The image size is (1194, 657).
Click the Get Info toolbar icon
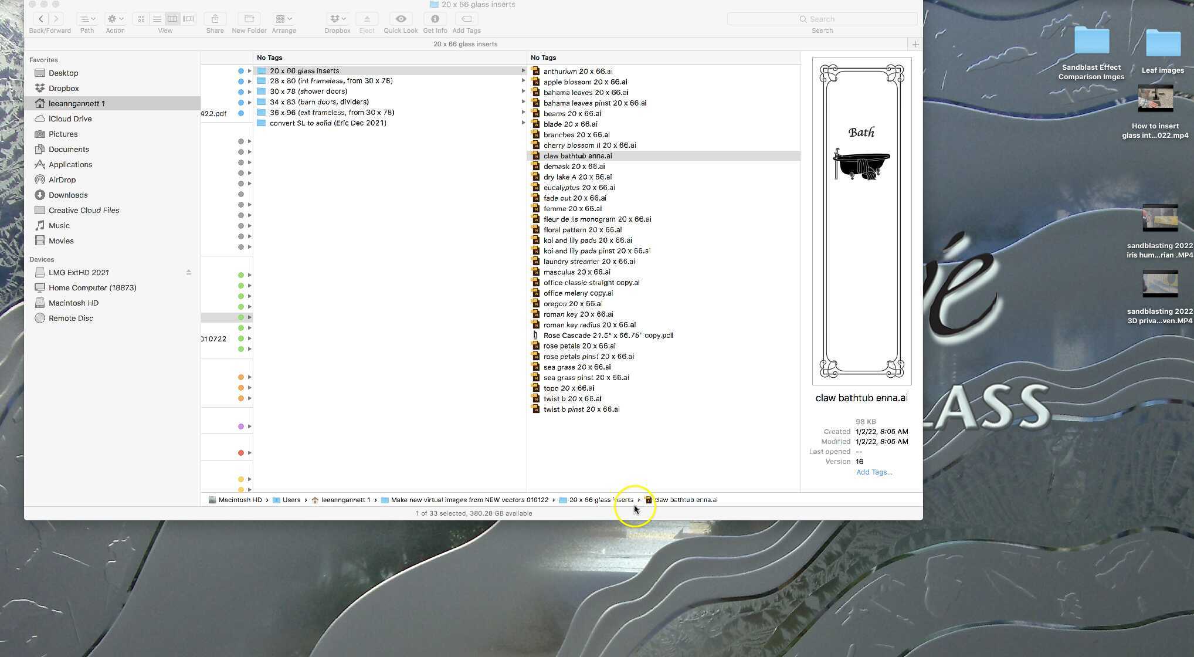click(x=435, y=19)
